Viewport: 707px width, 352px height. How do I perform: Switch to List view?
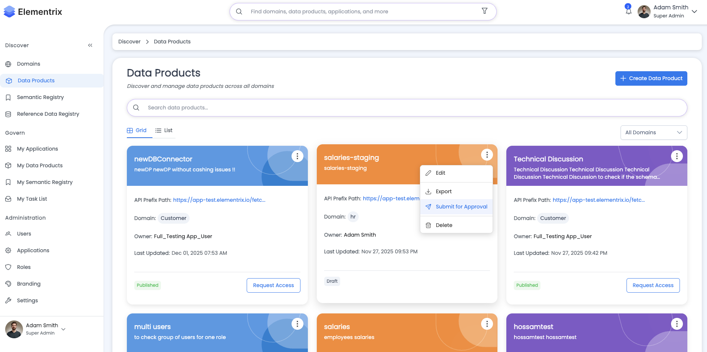tap(164, 131)
